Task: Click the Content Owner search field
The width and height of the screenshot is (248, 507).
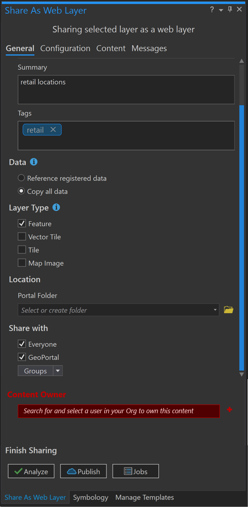Action: pyautogui.click(x=119, y=411)
